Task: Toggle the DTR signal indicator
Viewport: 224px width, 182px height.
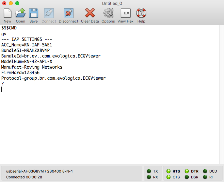Action: point(187,171)
